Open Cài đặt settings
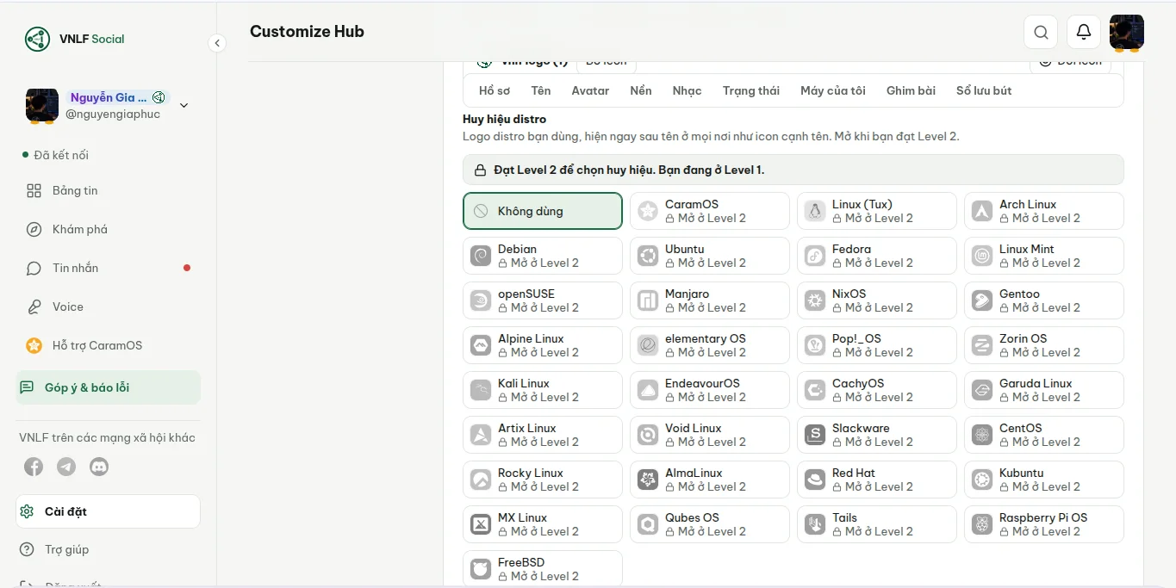Viewport: 1176px width, 588px height. 109,511
